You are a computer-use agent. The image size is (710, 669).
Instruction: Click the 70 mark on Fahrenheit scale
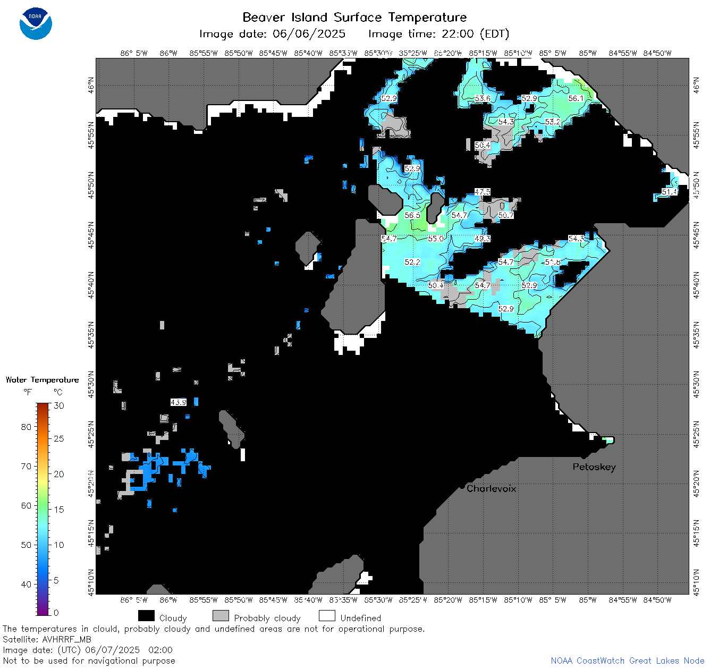(26, 466)
